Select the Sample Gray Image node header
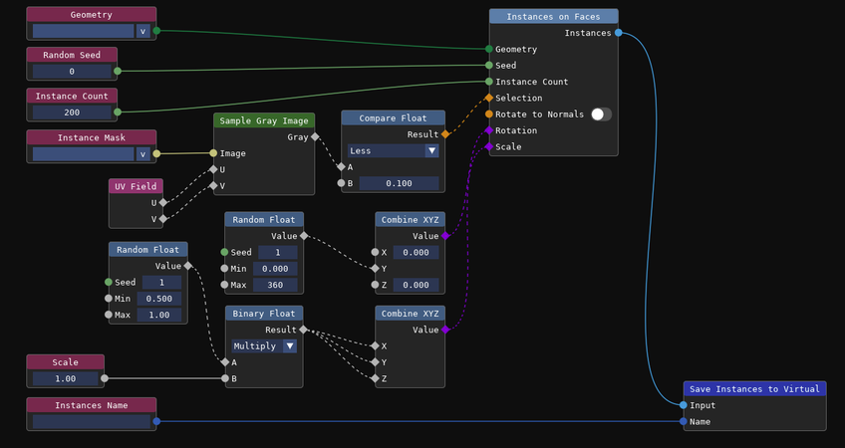The image size is (845, 448). [264, 120]
